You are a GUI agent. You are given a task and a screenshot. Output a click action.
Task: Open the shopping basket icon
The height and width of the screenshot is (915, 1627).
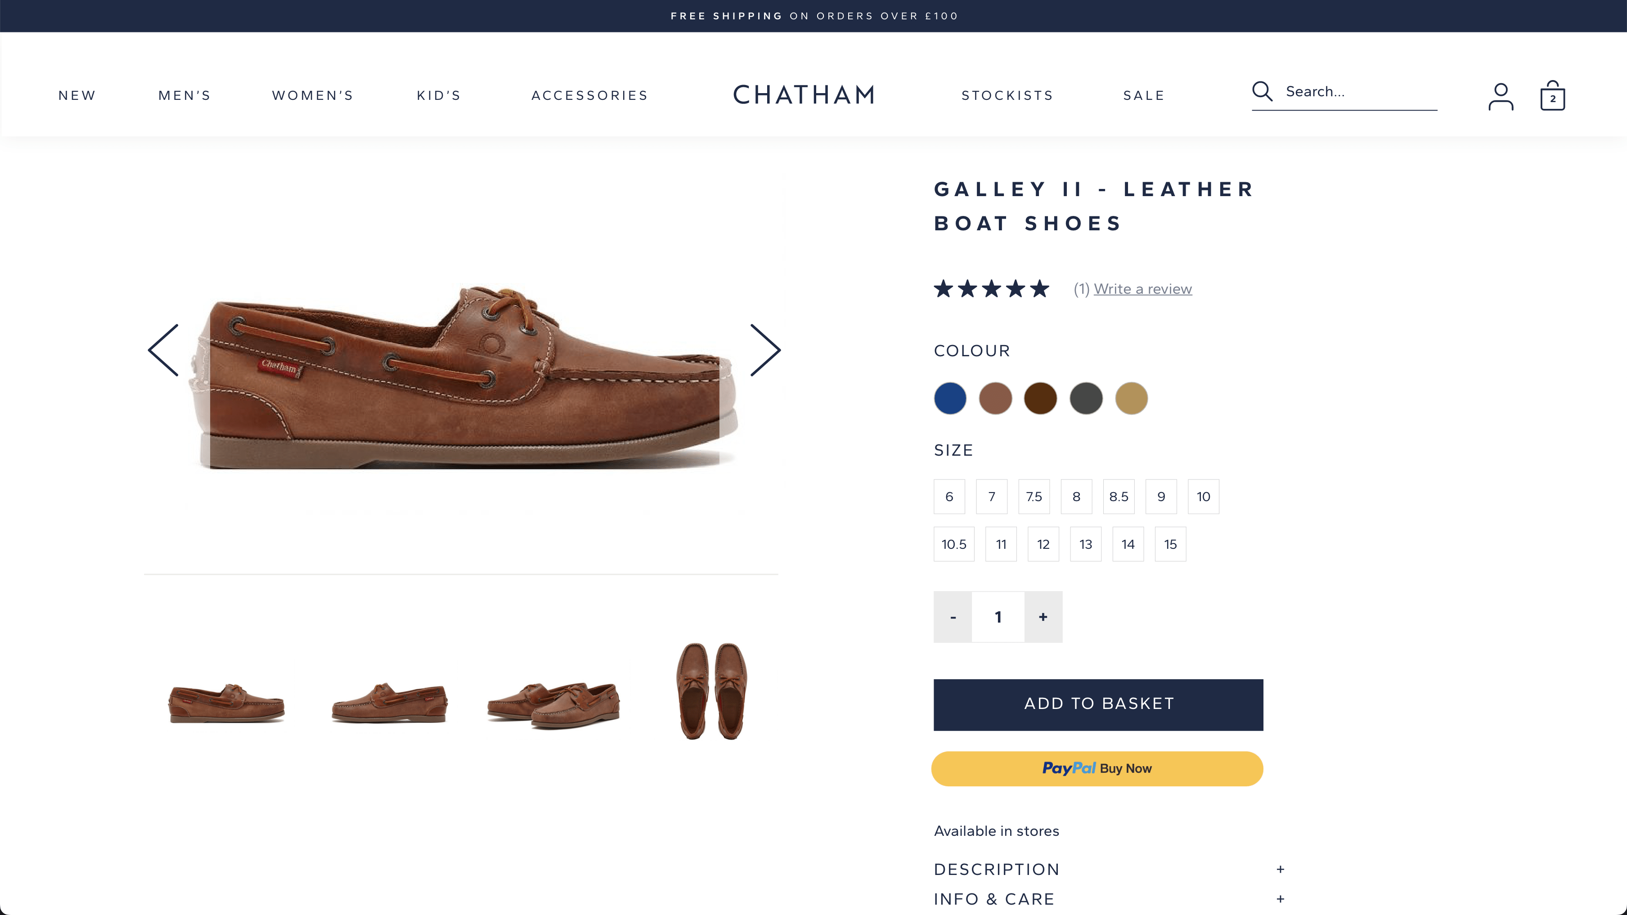click(1552, 97)
